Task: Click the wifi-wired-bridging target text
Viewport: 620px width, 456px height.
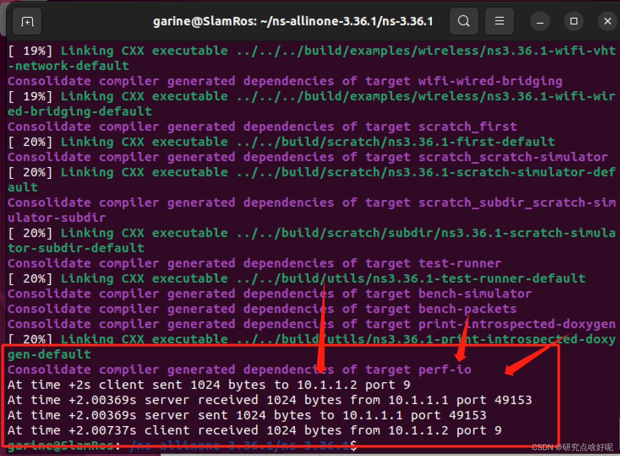Action: click(490, 81)
